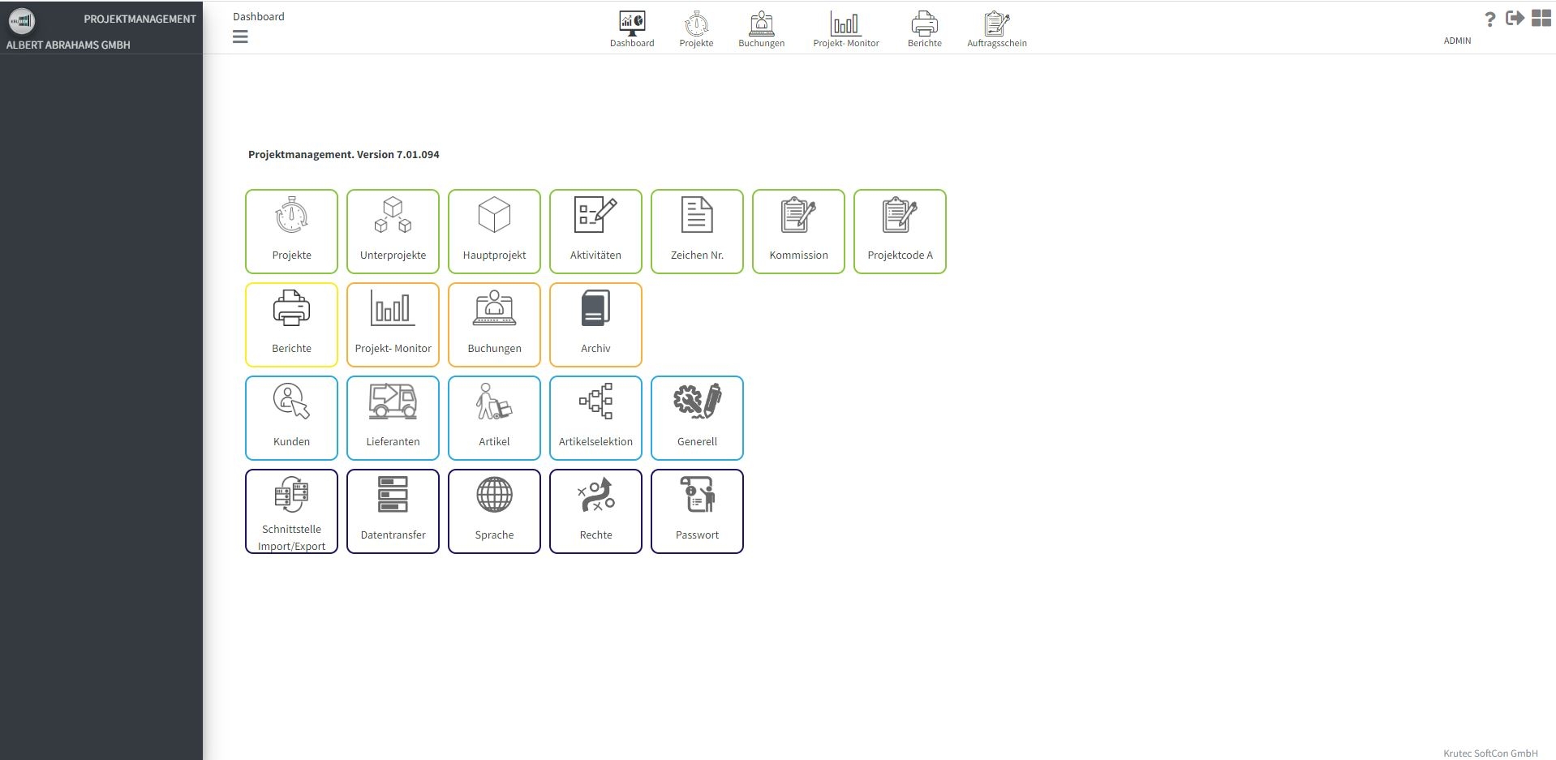The width and height of the screenshot is (1556, 760).
Task: Open the Lieferanten tile
Action: point(393,418)
